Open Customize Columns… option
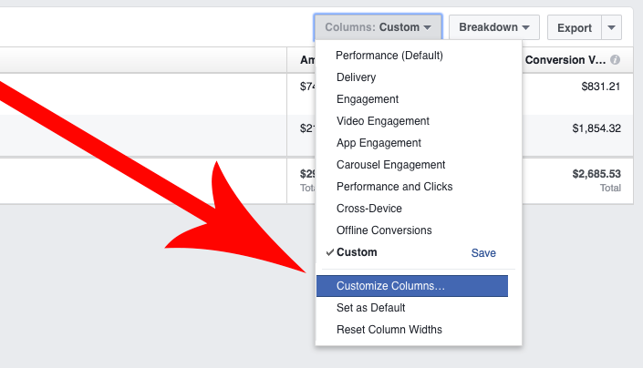The height and width of the screenshot is (368, 643). tap(412, 286)
